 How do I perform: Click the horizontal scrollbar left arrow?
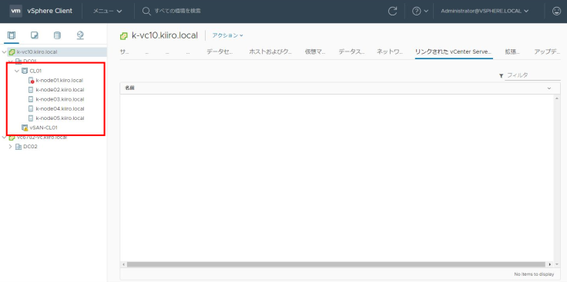124,264
